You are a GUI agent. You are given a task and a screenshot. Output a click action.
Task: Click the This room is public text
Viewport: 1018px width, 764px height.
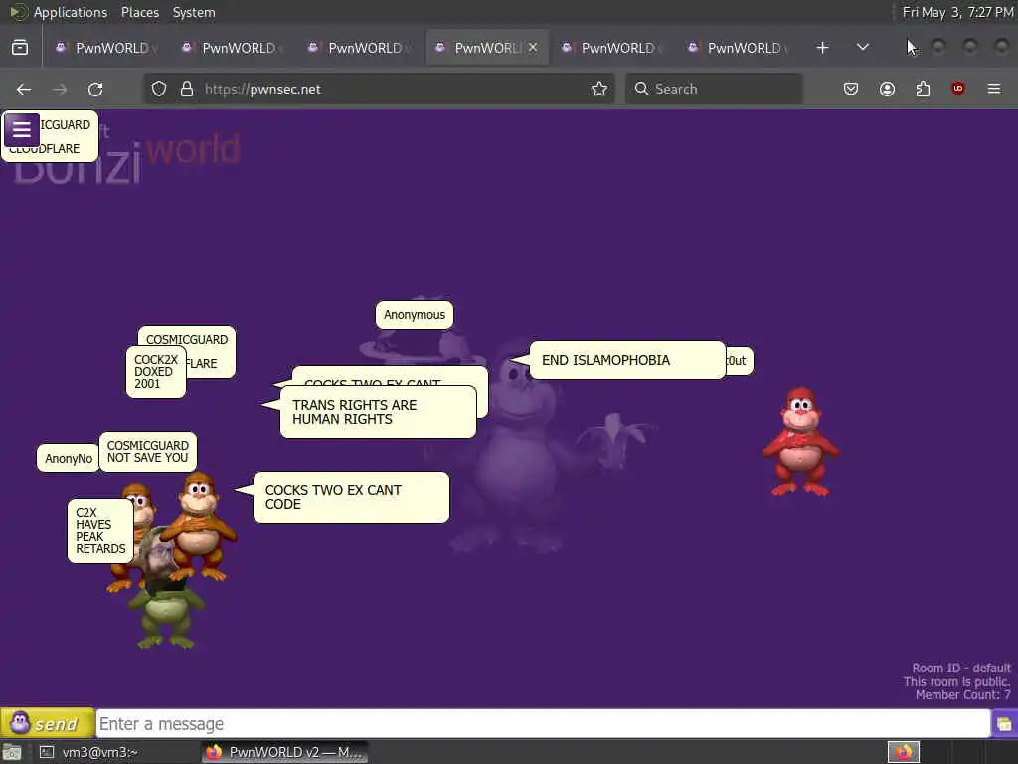pyautogui.click(x=956, y=681)
